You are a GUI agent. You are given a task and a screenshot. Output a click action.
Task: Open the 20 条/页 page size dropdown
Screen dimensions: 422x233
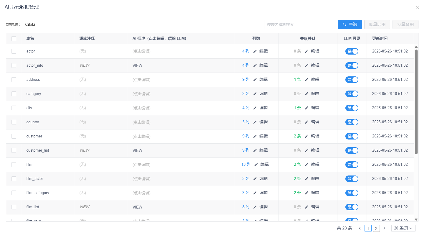(x=403, y=228)
